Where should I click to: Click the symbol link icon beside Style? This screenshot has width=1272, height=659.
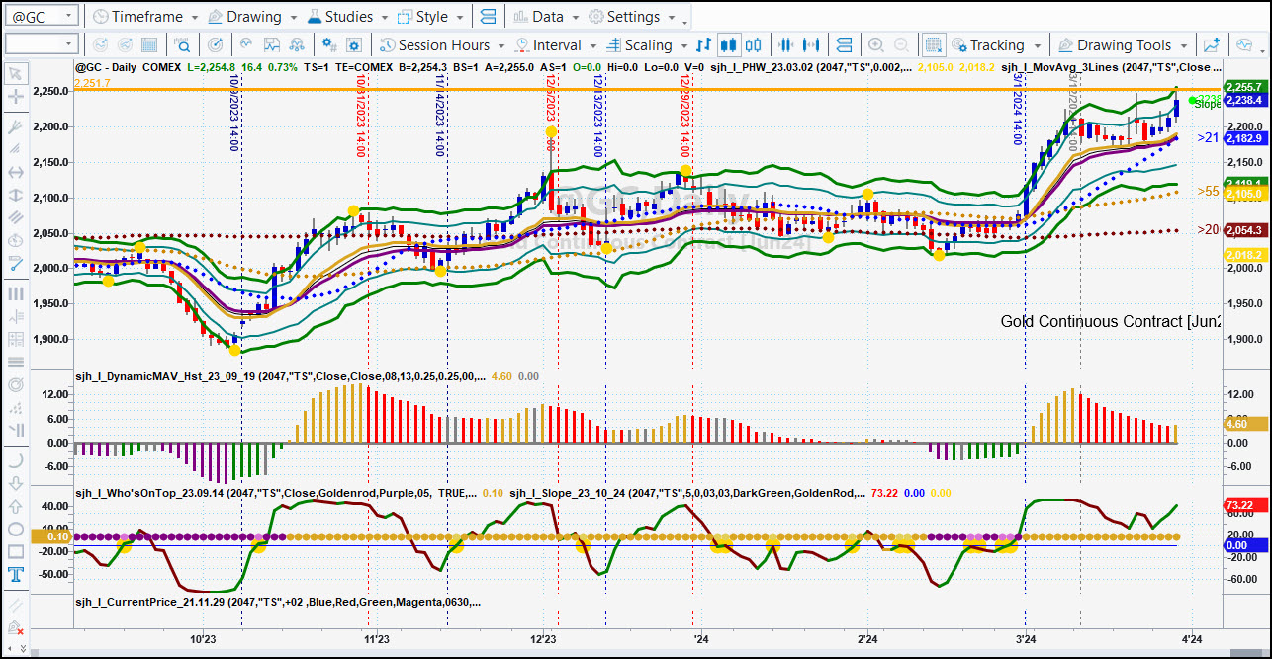coord(489,17)
